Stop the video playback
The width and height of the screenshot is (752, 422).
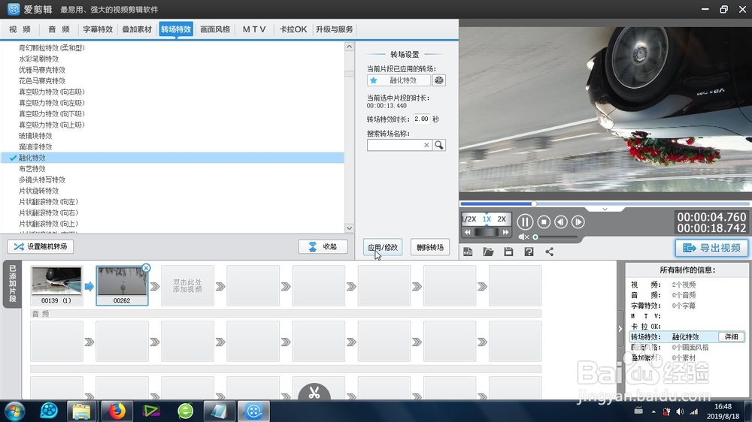[544, 222]
